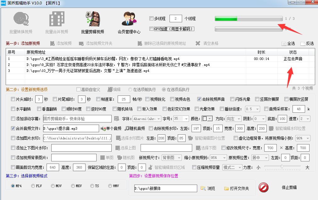Open the 批量合并视频 building icon

(x=57, y=19)
